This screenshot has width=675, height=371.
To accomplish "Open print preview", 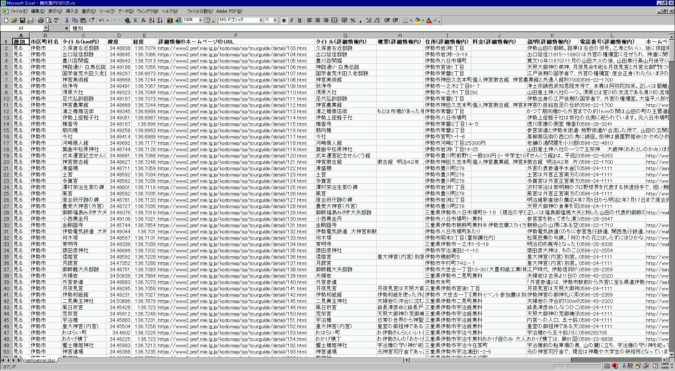I will [x=49, y=20].
